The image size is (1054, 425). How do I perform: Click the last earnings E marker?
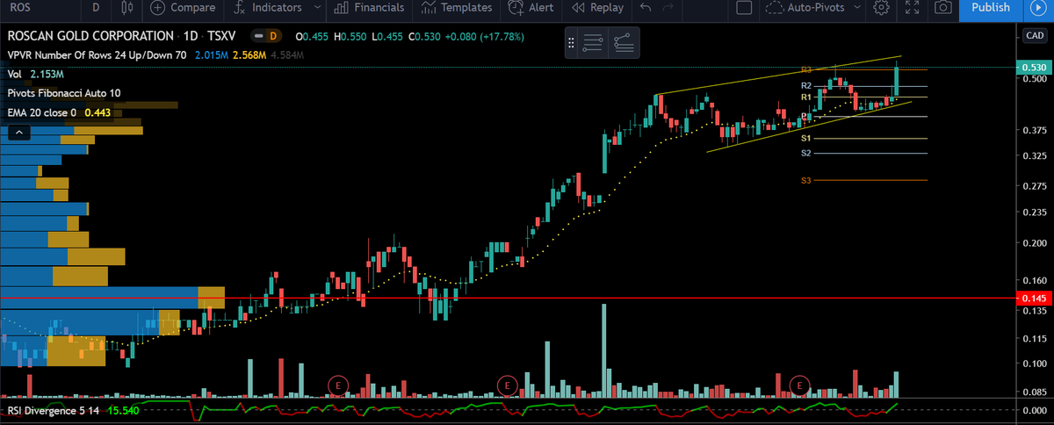798,384
